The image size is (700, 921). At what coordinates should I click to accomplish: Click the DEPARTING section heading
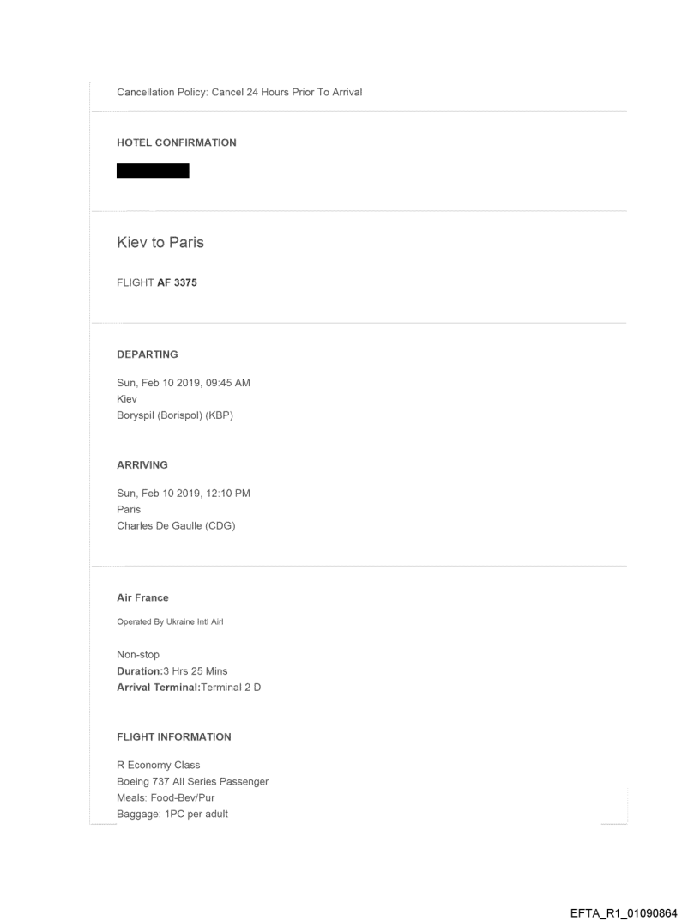148,354
